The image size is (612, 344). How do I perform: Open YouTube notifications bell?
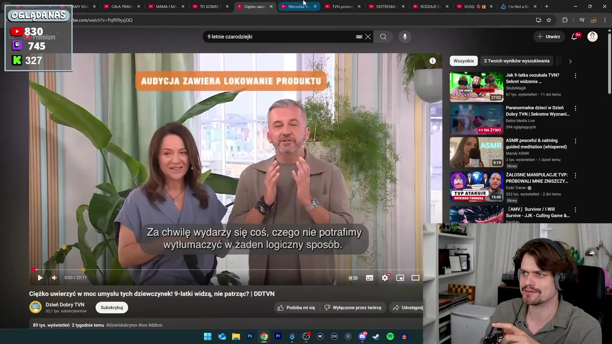coord(574,37)
